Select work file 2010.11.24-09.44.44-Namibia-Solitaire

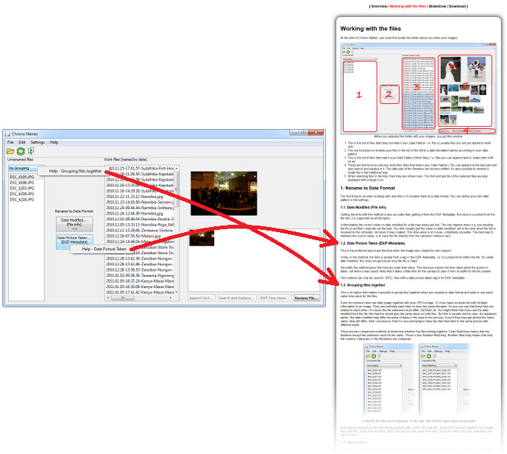(x=140, y=208)
